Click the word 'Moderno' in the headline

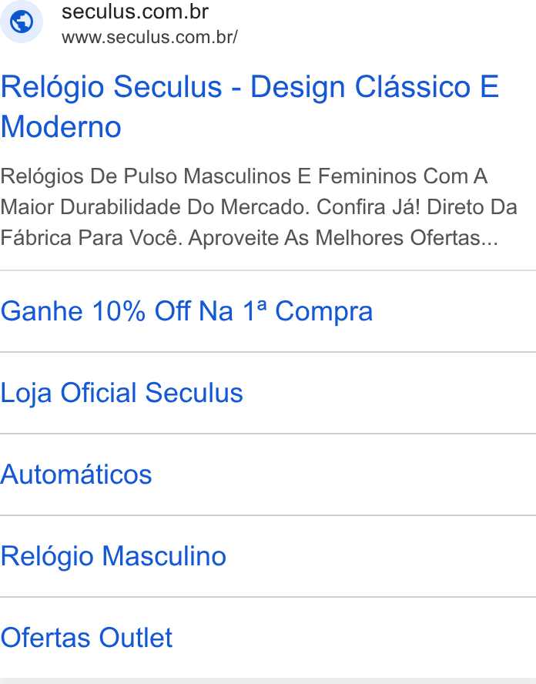pos(61,127)
